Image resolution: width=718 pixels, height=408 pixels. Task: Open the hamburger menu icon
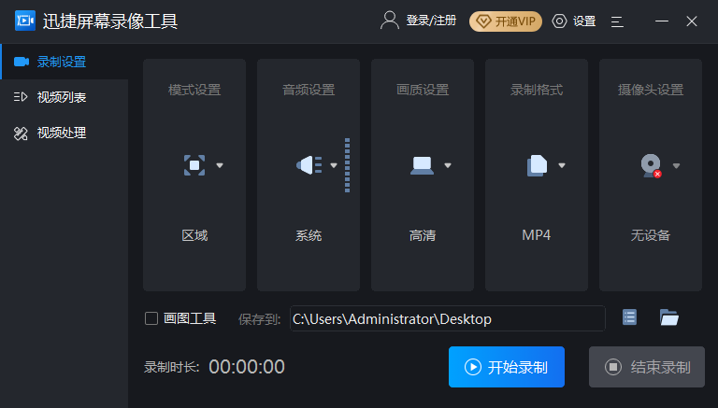pyautogui.click(x=617, y=21)
